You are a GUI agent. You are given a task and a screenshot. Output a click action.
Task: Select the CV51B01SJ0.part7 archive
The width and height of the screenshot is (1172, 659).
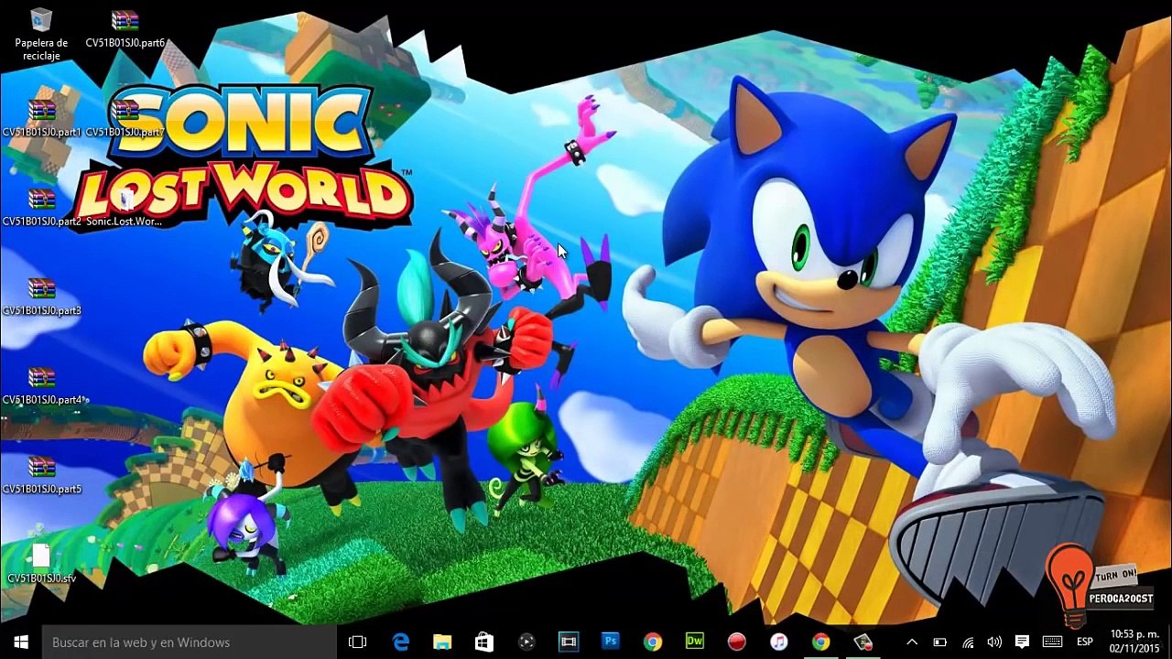pyautogui.click(x=125, y=118)
